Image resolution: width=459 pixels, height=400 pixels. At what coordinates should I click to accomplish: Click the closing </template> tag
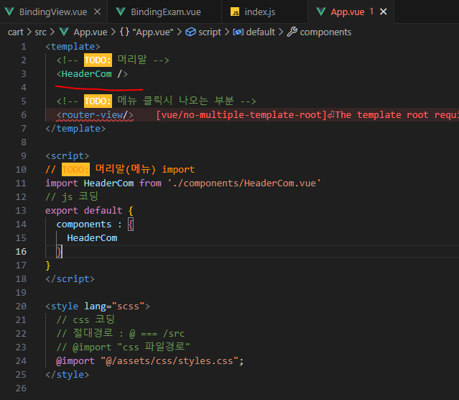tap(75, 129)
